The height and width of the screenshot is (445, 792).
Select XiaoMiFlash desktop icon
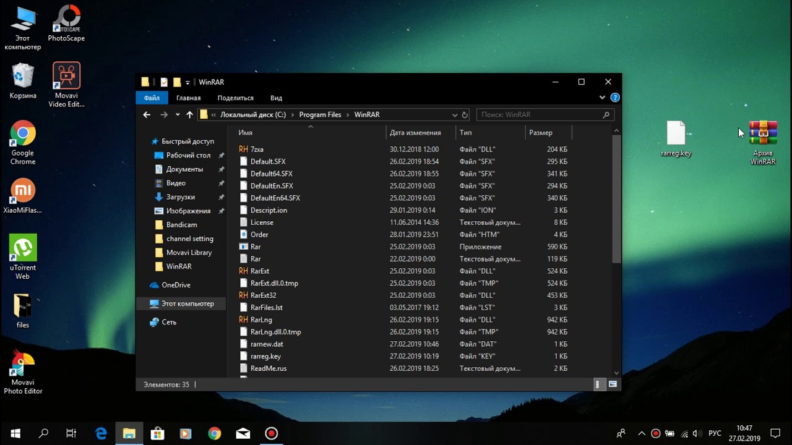(23, 196)
